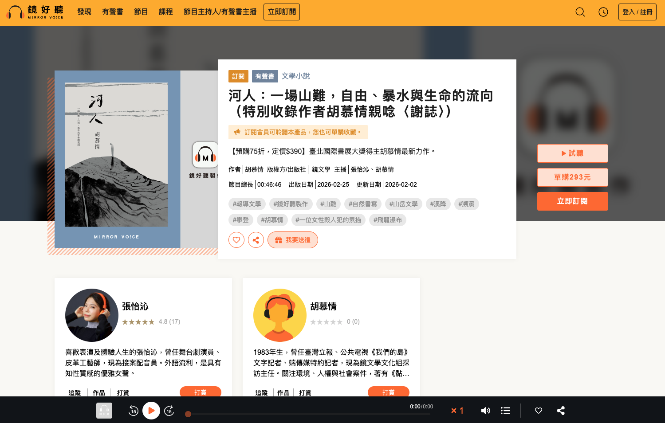The width and height of the screenshot is (665, 423).
Task: Open 有聲書 menu
Action: [113, 12]
